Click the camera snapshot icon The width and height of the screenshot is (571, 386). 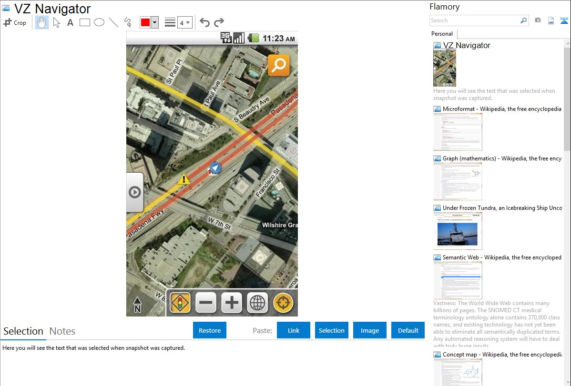pos(538,20)
